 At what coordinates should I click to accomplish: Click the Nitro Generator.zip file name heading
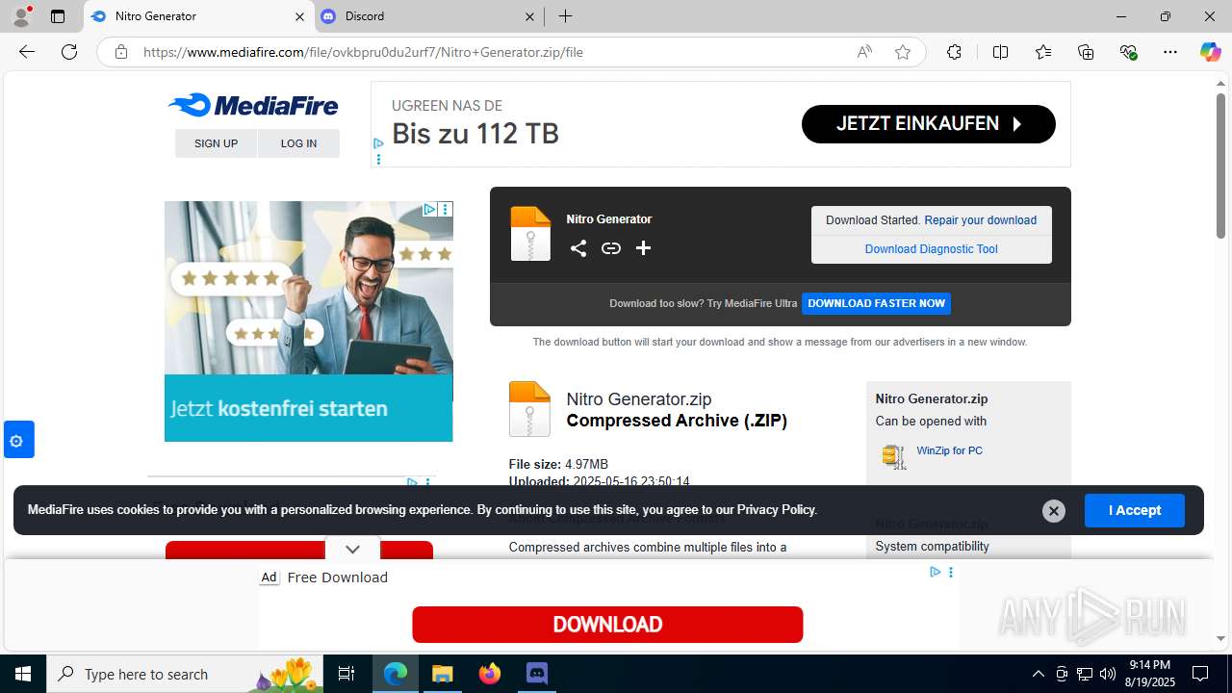tap(638, 399)
